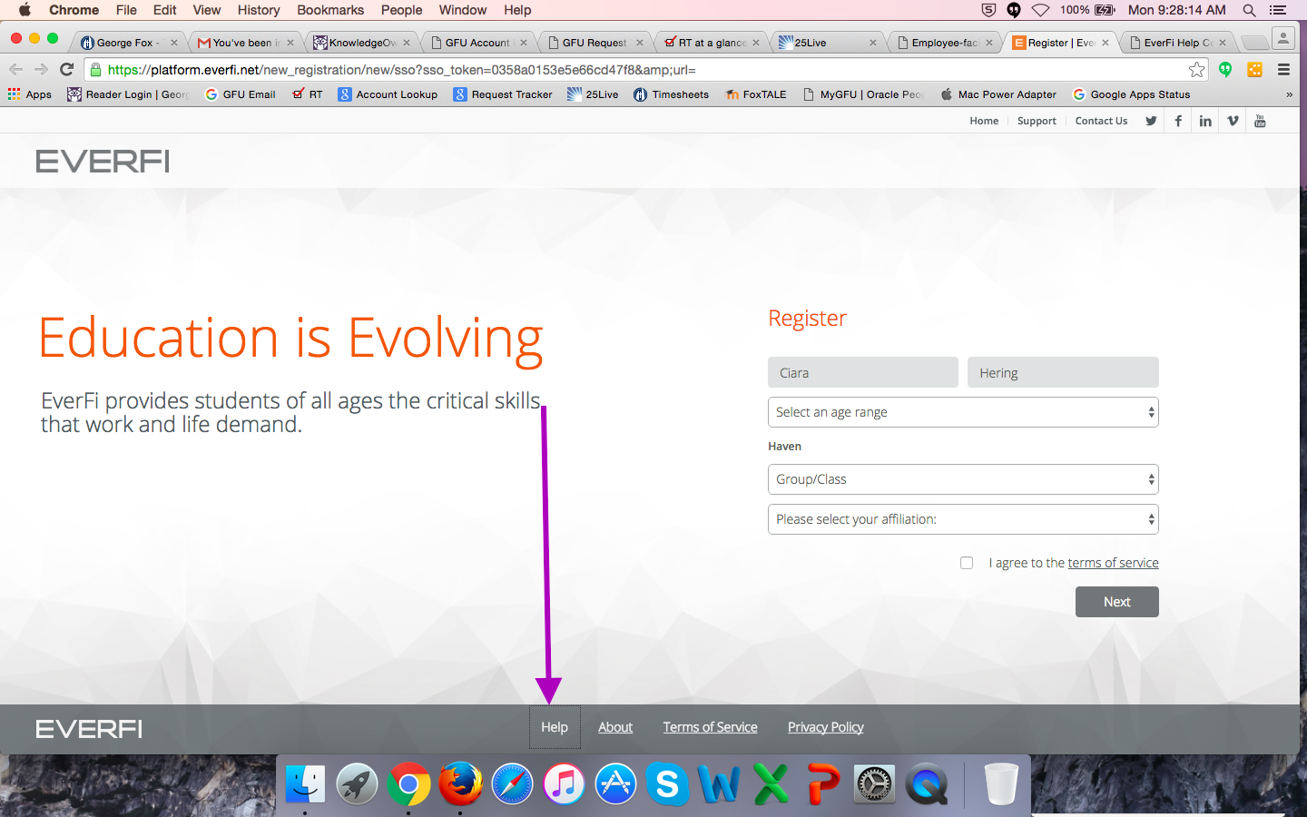Open the About link in the footer

coord(615,727)
